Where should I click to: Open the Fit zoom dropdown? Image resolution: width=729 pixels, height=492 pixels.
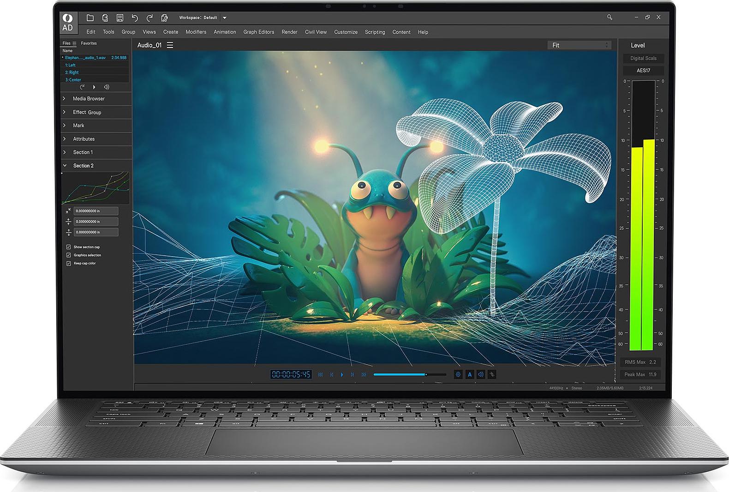(x=580, y=45)
